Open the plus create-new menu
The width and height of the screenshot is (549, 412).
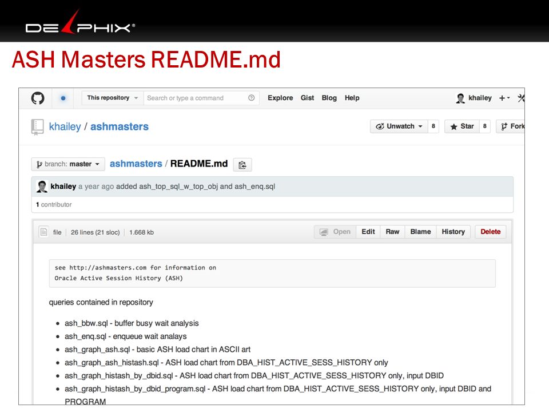(504, 98)
